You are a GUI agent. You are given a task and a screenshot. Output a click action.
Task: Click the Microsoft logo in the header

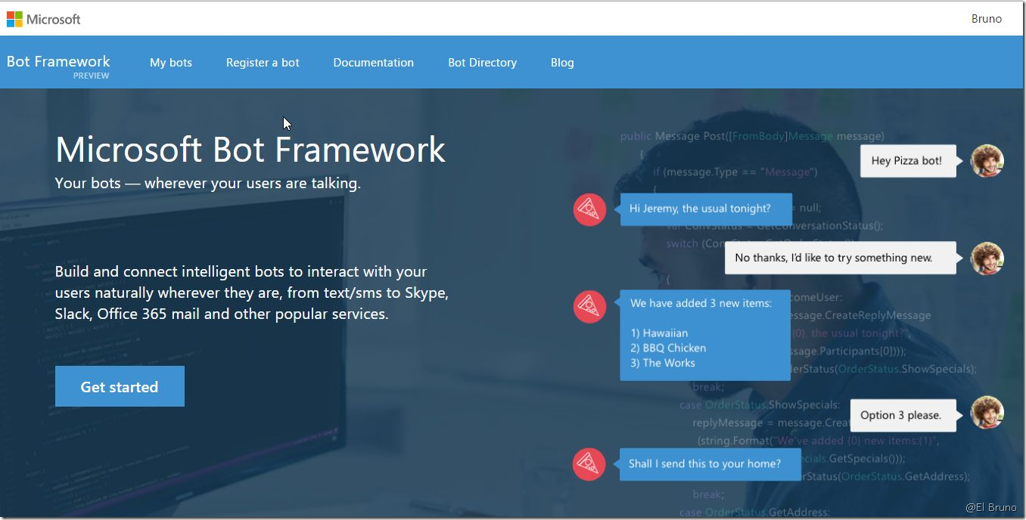pos(44,19)
